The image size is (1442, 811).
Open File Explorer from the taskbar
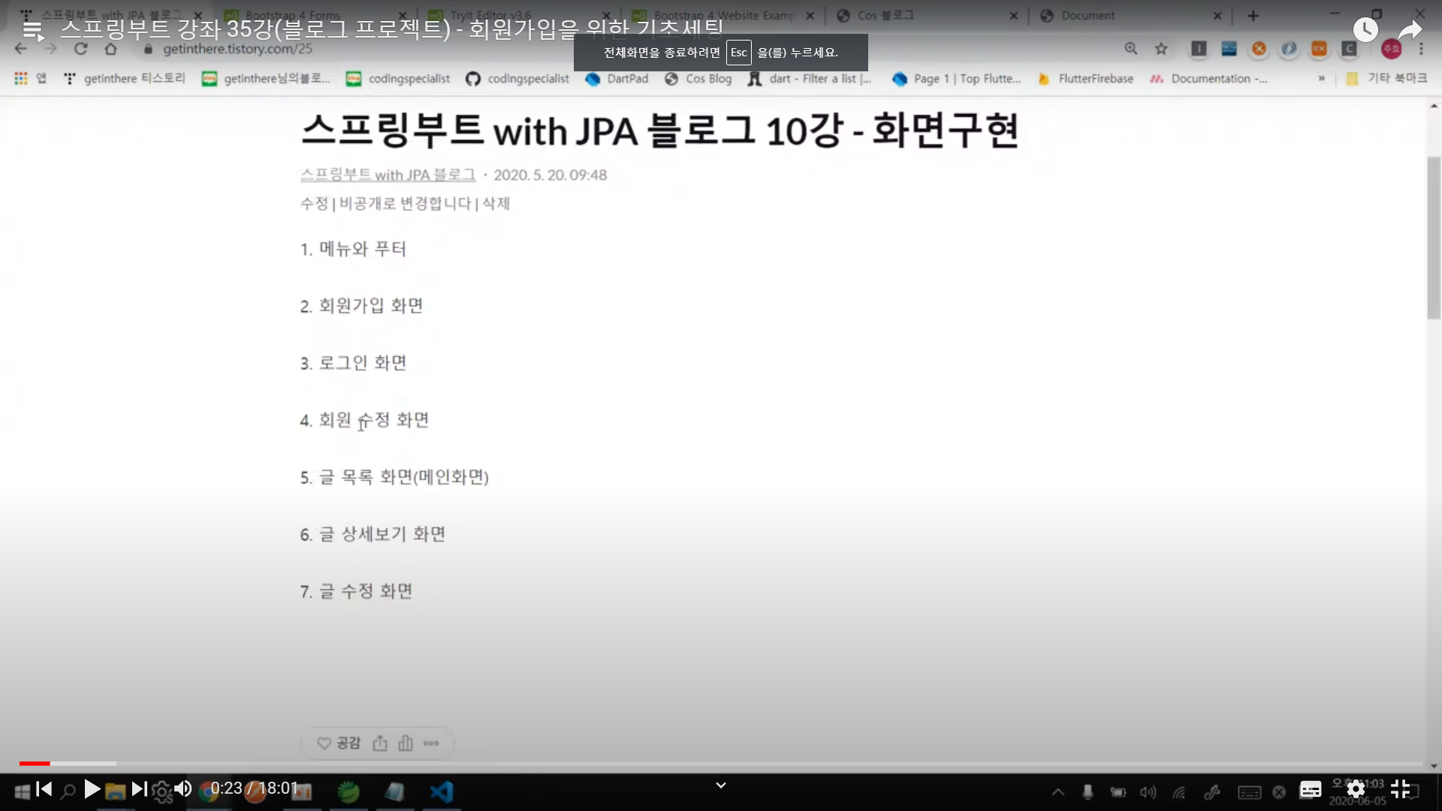115,791
